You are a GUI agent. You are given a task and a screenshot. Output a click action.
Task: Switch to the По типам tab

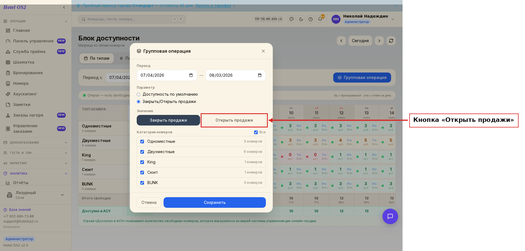point(97,58)
